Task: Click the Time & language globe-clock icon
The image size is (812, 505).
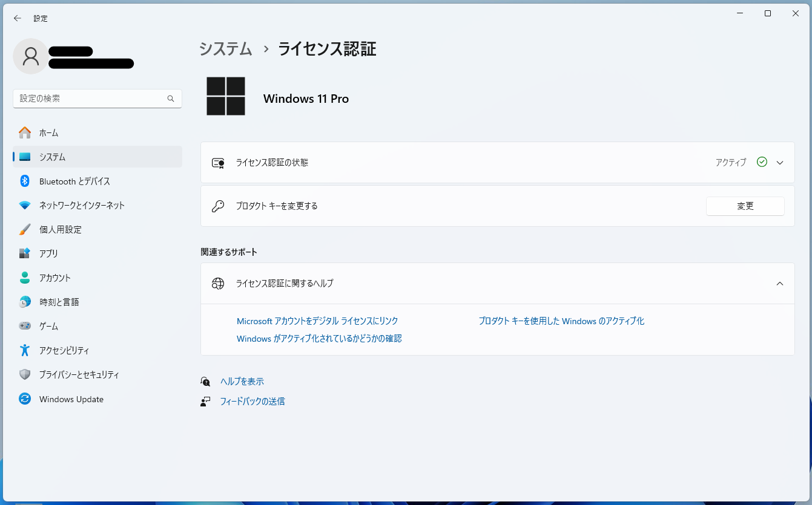Action: tap(25, 302)
